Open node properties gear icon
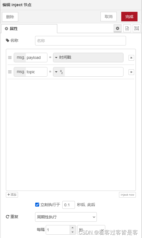This screenshot has height=238, width=142. (117, 28)
